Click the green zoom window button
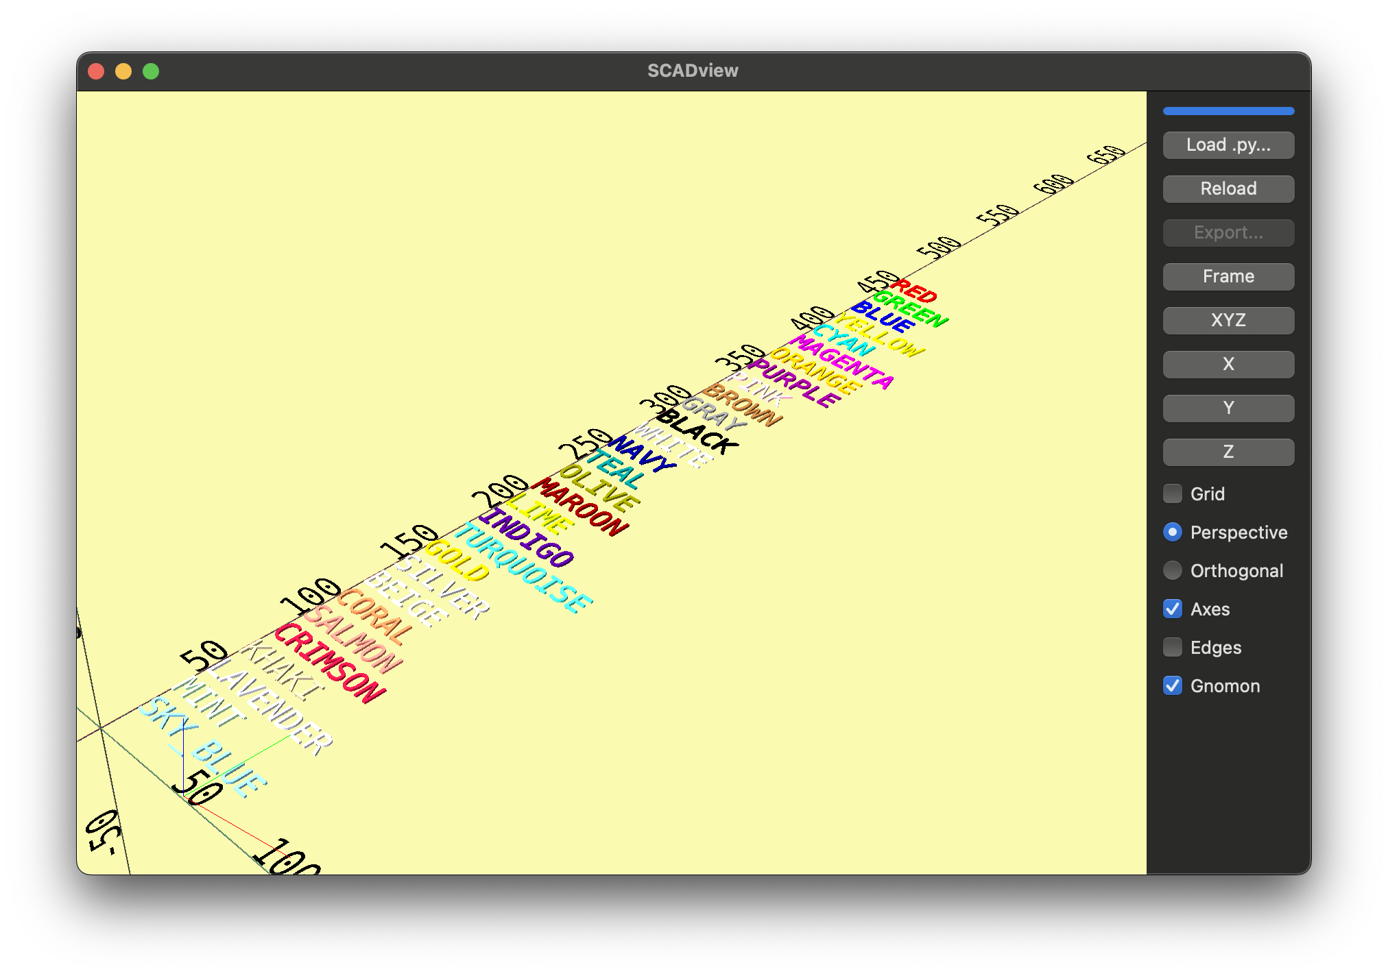The height and width of the screenshot is (976, 1388). click(151, 71)
